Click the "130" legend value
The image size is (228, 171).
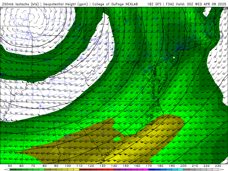(103, 166)
